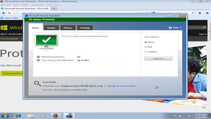Click the Scan now button
Screen dimensions: 211x119
point(158,59)
